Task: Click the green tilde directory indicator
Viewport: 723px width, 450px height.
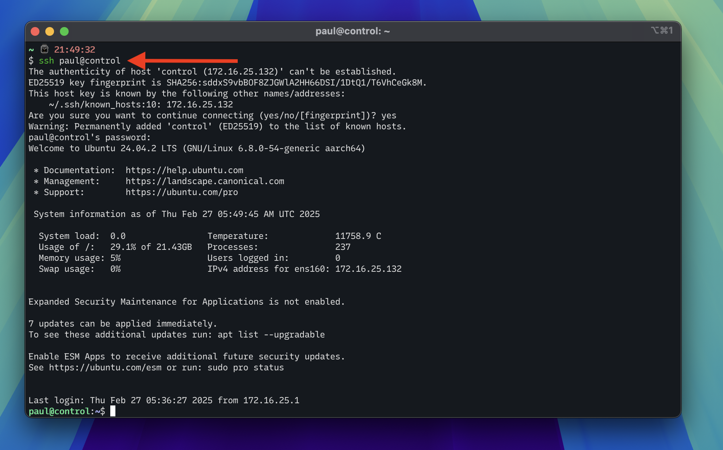Action: 31,49
